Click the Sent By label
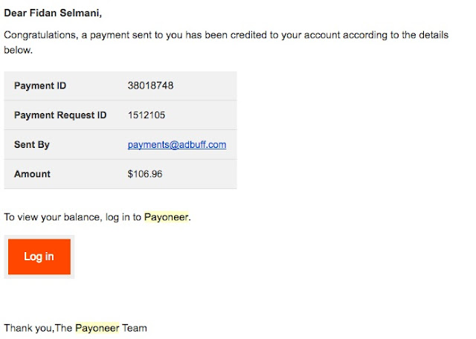The height and width of the screenshot is (339, 476). coord(32,145)
